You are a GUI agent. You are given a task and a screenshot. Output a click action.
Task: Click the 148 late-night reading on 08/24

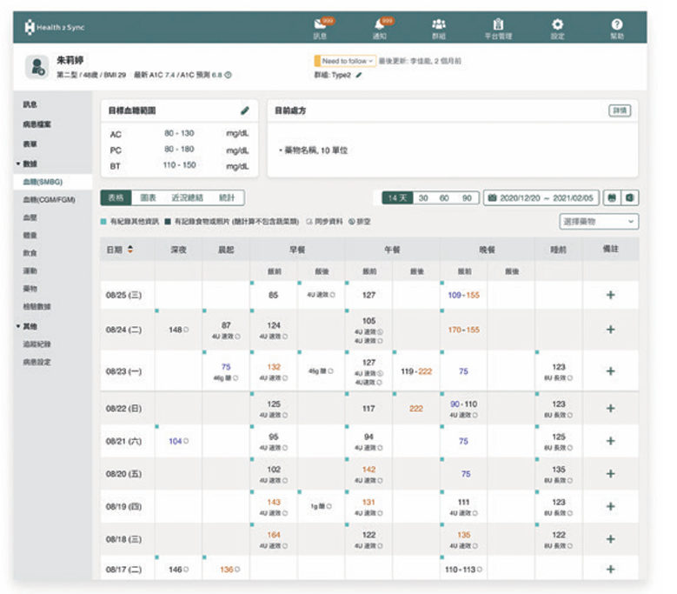click(176, 330)
